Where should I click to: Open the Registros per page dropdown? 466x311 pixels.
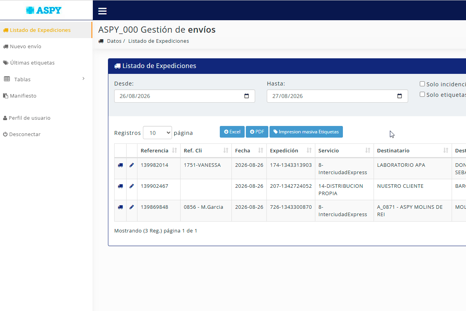pyautogui.click(x=157, y=133)
